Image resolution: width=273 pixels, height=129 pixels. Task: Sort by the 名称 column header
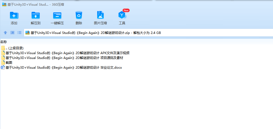coord(4,42)
